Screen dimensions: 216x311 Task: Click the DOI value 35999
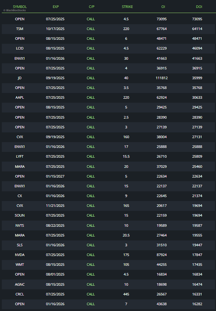pos(197,78)
